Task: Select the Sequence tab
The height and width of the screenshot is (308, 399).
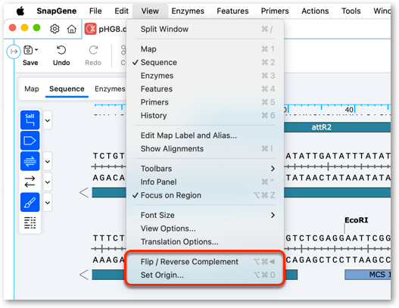Action: pyautogui.click(x=67, y=89)
